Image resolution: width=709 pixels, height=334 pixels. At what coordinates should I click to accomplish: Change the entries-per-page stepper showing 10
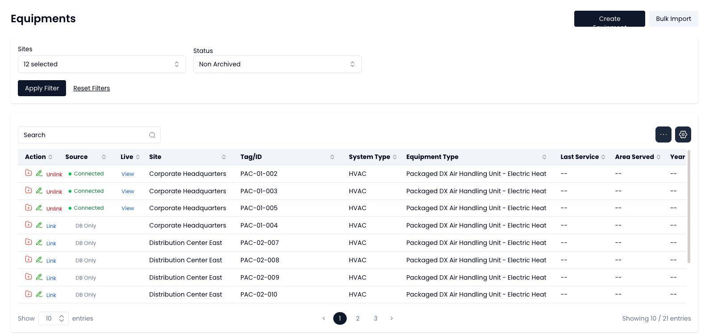(54, 318)
